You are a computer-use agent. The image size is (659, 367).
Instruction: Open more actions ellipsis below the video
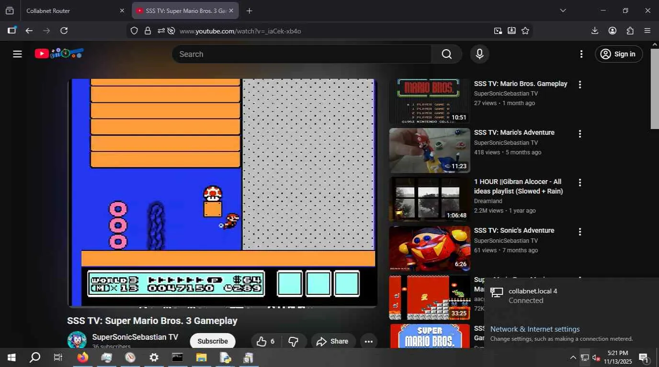click(x=368, y=341)
